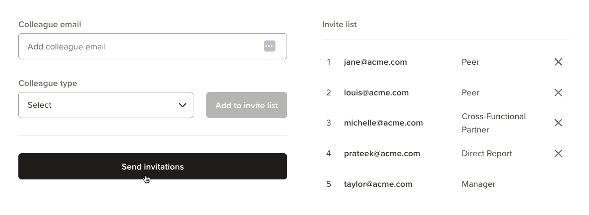Click the Colleague email field label

50,24
